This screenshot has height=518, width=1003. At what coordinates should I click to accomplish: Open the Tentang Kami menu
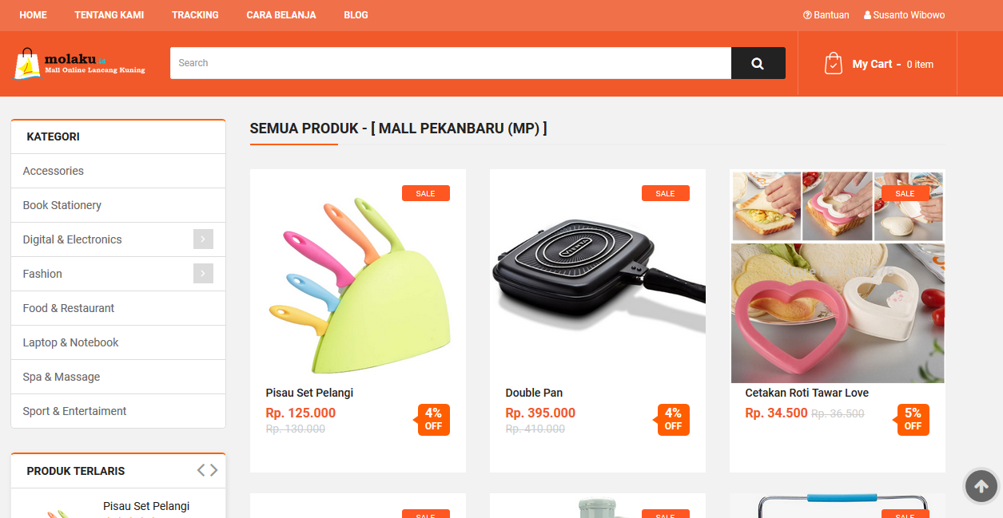pyautogui.click(x=109, y=15)
